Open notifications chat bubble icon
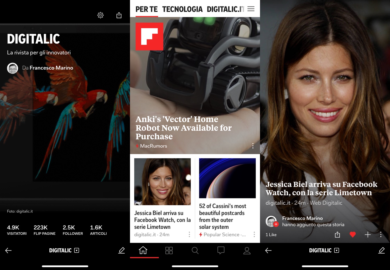This screenshot has height=270, width=390. (x=221, y=250)
